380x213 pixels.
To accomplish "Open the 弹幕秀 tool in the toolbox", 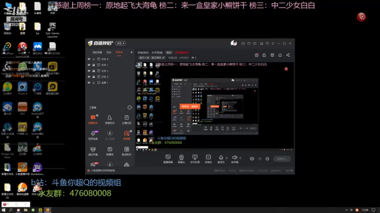I will [110, 151].
